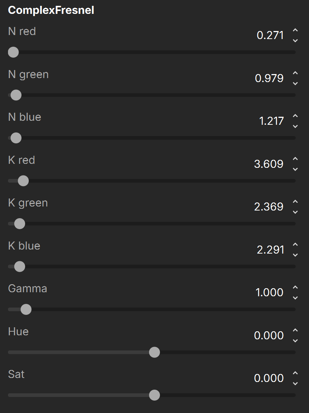Increment N green using up chevron
The width and height of the screenshot is (309, 413).
(x=295, y=73)
